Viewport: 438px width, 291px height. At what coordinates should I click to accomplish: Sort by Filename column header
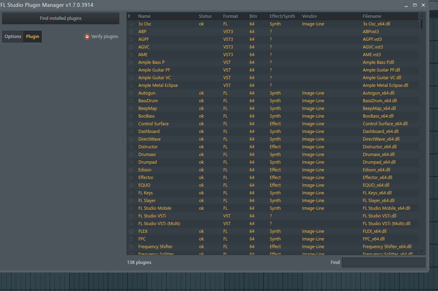click(x=372, y=16)
